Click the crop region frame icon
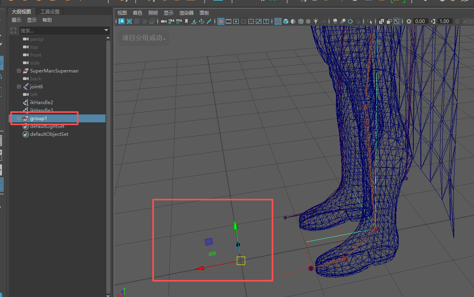This screenshot has height=297, width=474. point(129,21)
